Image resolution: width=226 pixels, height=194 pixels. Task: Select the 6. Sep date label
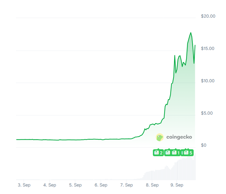(x=101, y=185)
